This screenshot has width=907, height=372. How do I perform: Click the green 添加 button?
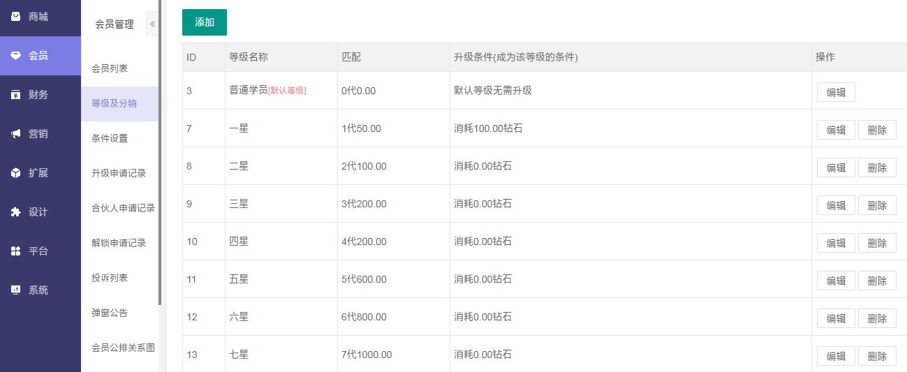[205, 22]
